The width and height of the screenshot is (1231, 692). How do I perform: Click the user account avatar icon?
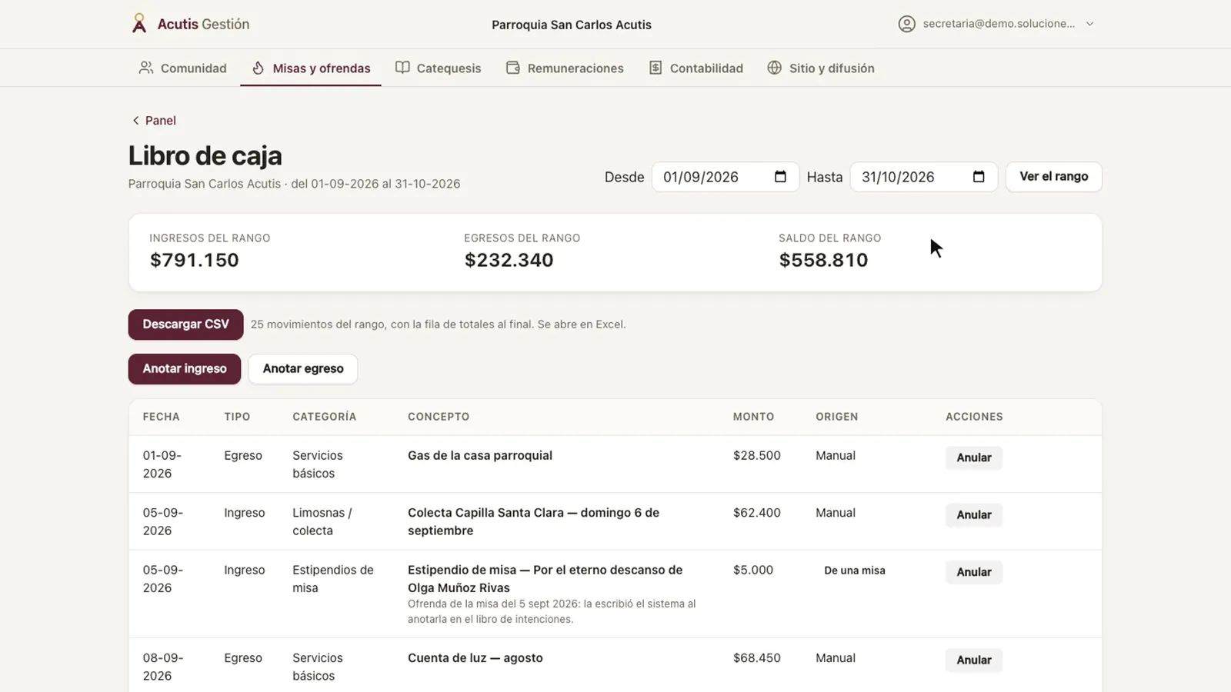tap(907, 24)
